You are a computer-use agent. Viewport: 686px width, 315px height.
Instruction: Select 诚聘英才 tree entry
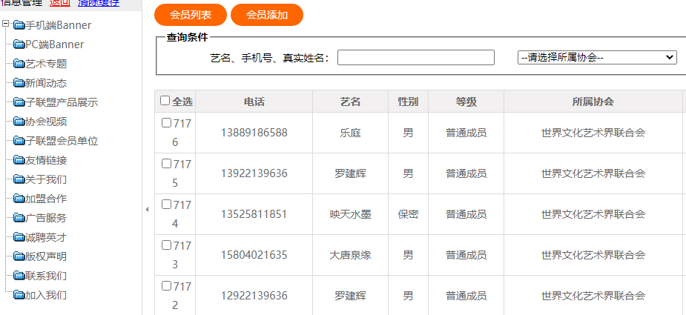tap(46, 237)
